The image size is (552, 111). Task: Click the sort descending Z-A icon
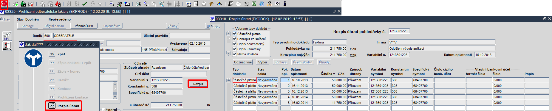(x=77, y=4)
